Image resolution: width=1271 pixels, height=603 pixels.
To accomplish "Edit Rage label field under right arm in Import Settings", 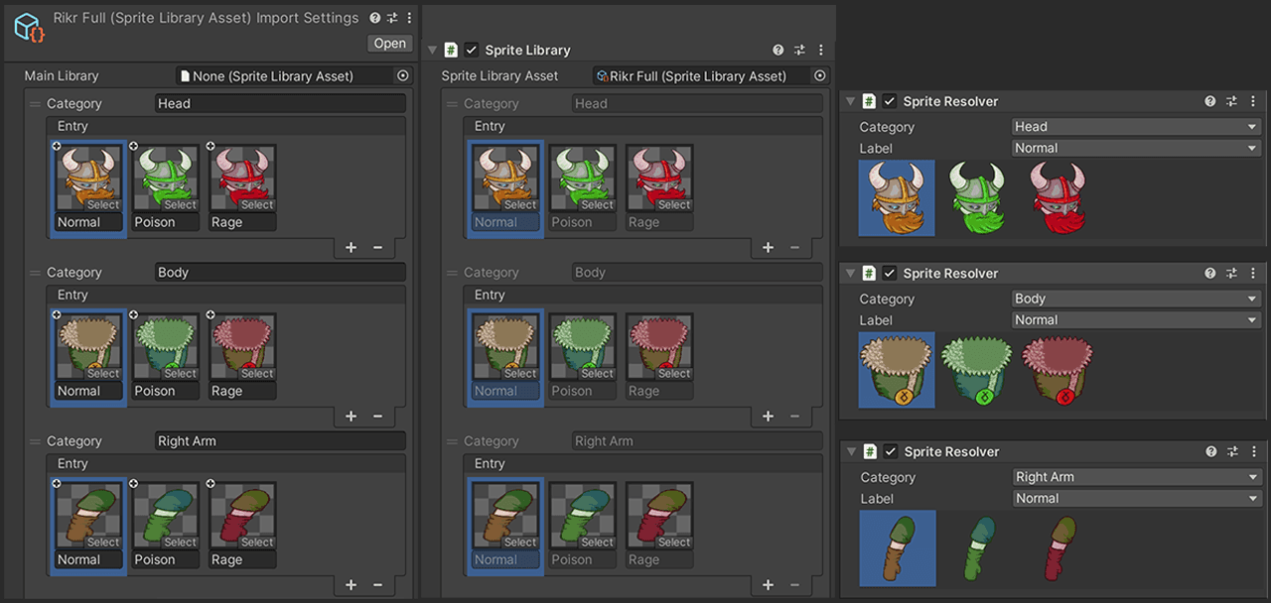I will click(x=242, y=559).
